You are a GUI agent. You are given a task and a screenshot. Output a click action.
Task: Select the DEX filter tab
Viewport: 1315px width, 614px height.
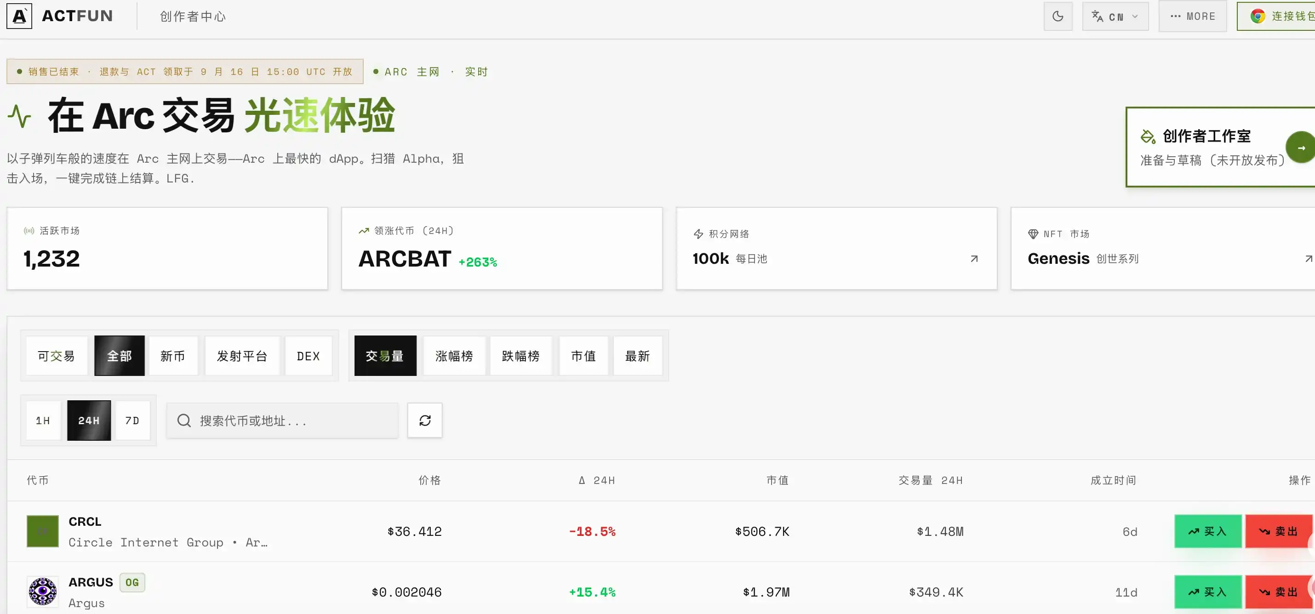pos(309,356)
